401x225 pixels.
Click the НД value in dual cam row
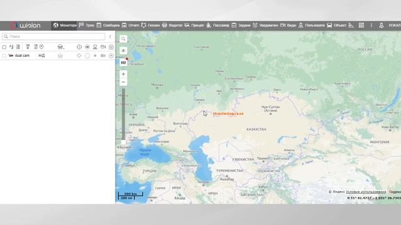tap(42, 56)
